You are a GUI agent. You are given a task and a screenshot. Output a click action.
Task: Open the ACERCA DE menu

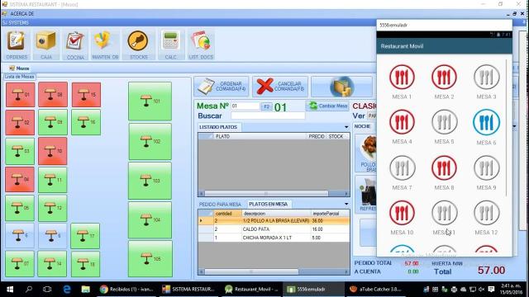click(x=22, y=14)
